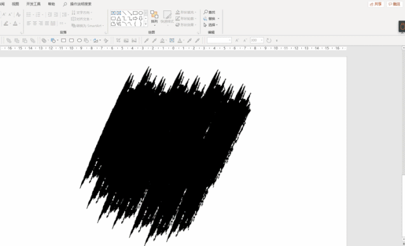Open 文字方向 text direction

pyautogui.click(x=82, y=13)
